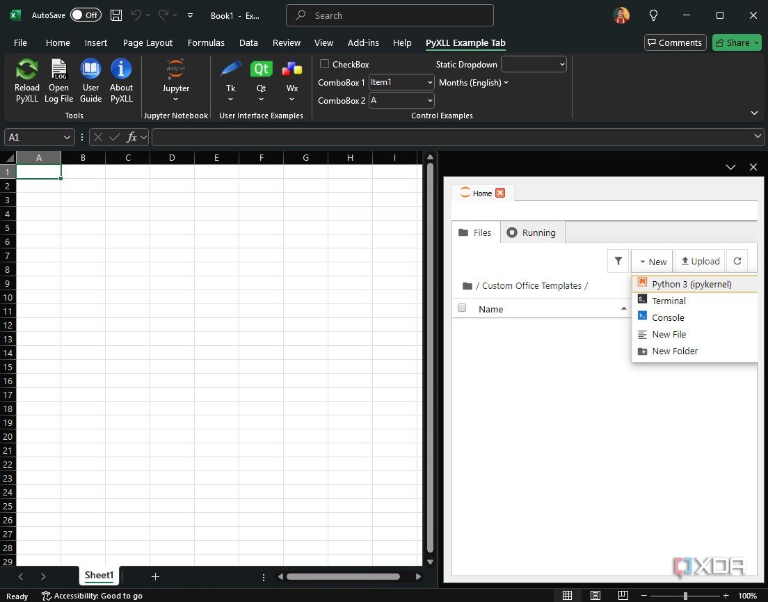This screenshot has width=768, height=602.
Task: Click the Comments button
Action: coord(675,42)
